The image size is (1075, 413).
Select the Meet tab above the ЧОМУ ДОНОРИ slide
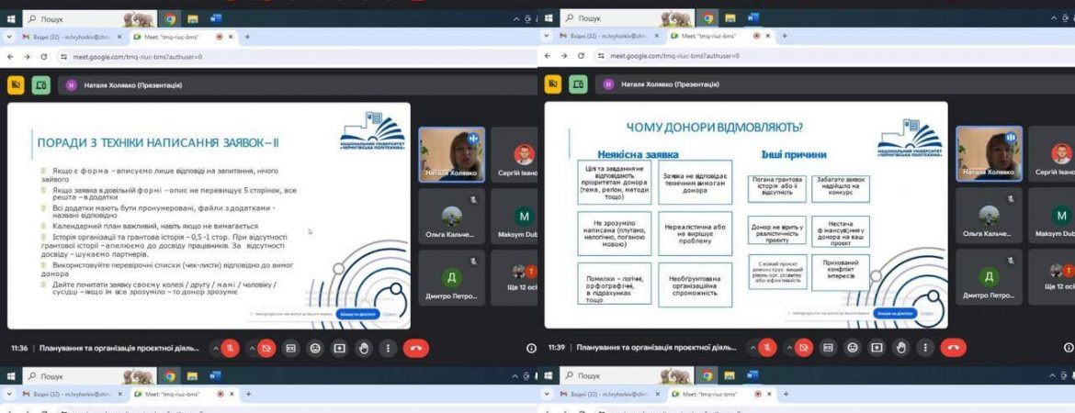719,37
